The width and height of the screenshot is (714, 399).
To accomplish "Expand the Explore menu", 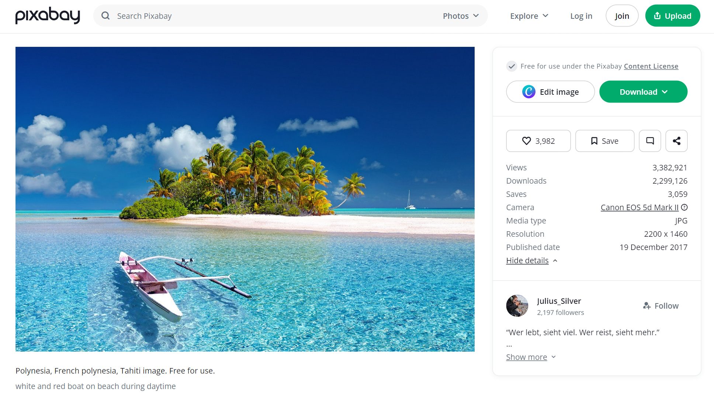I will pos(529,16).
